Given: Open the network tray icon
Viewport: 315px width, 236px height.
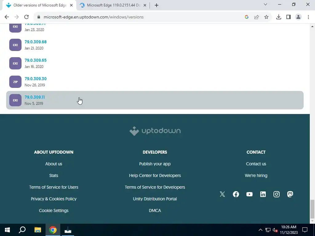Looking at the screenshot, I should [x=268, y=230].
